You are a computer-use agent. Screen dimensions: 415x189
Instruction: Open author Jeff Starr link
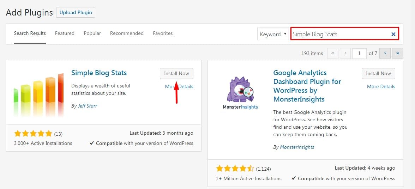[88, 106]
